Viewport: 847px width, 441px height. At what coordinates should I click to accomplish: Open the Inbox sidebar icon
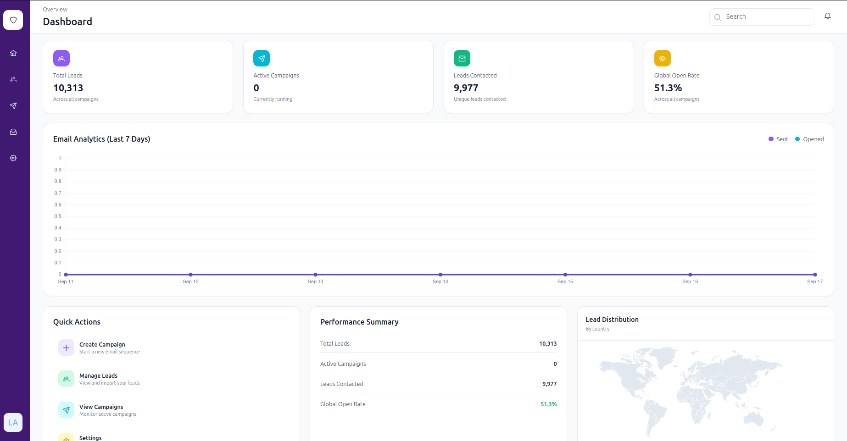(13, 132)
